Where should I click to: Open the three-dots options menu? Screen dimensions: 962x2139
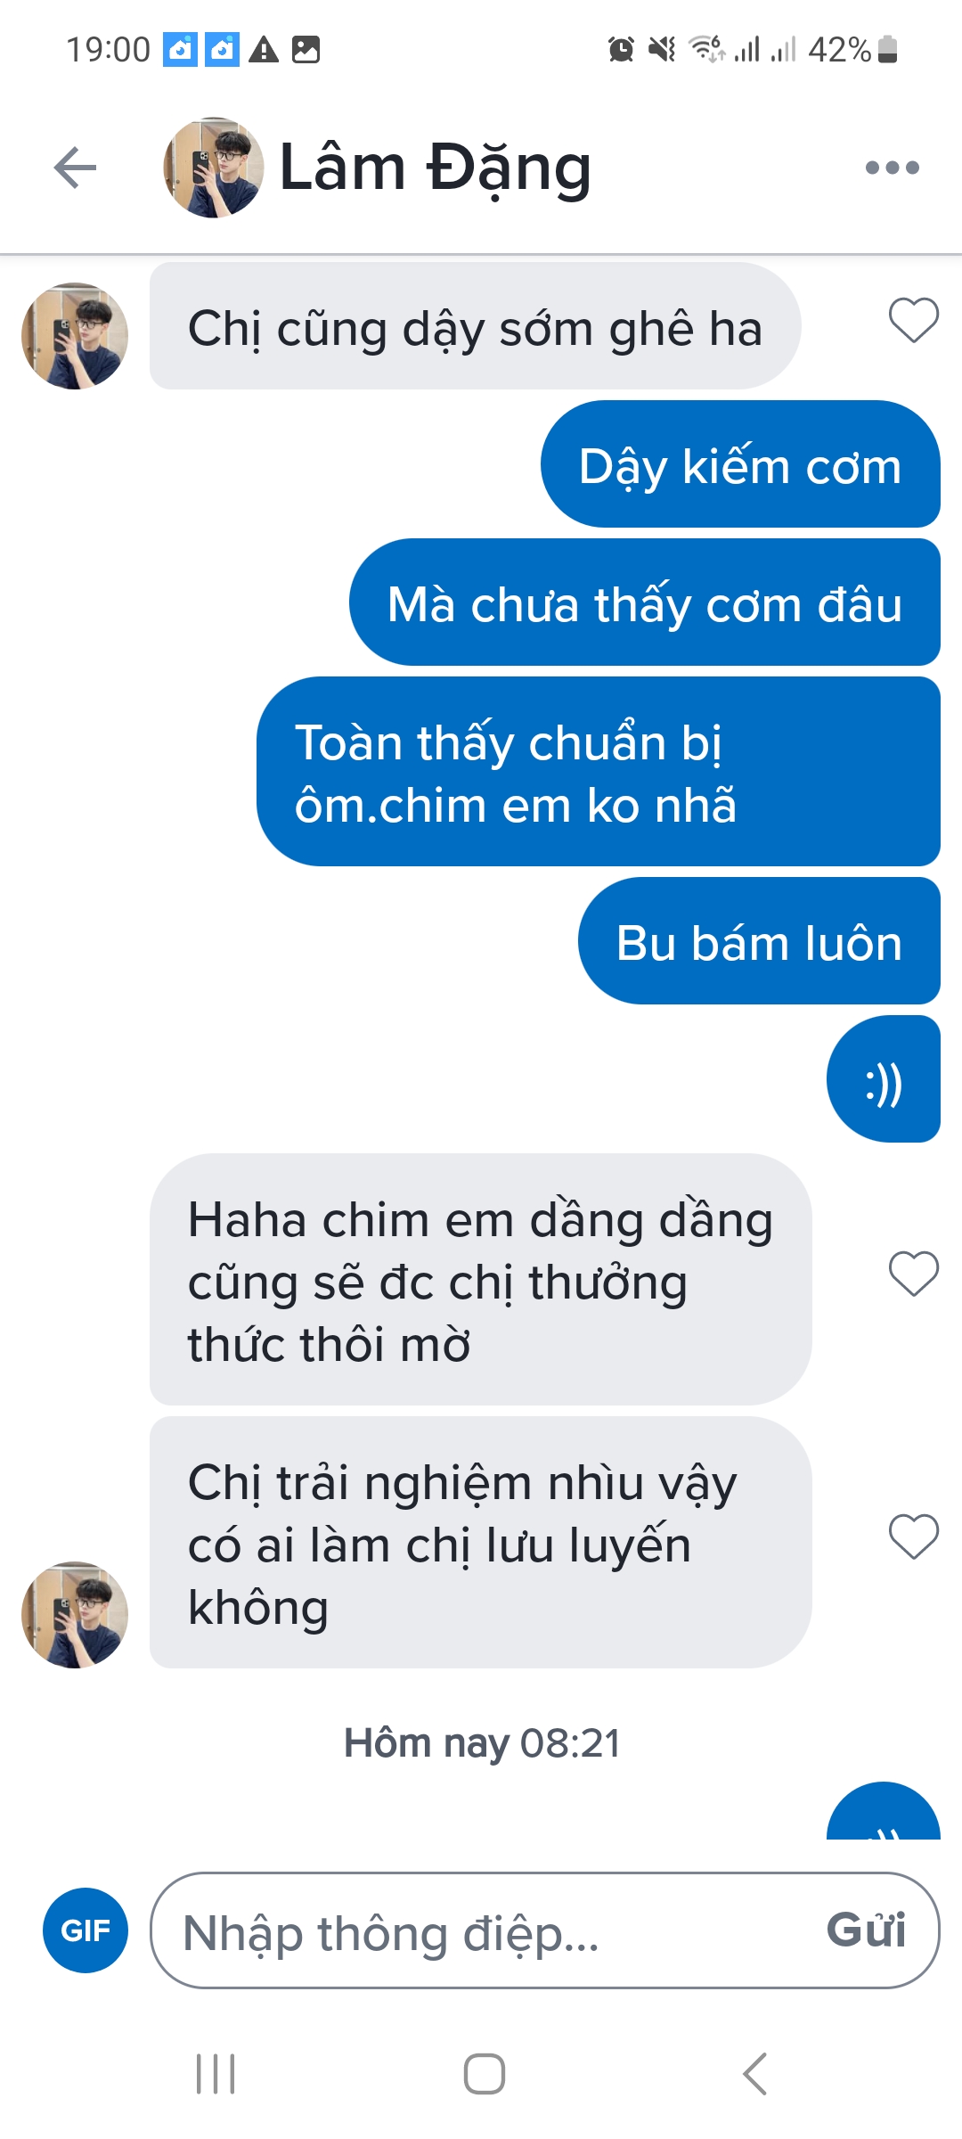click(893, 168)
